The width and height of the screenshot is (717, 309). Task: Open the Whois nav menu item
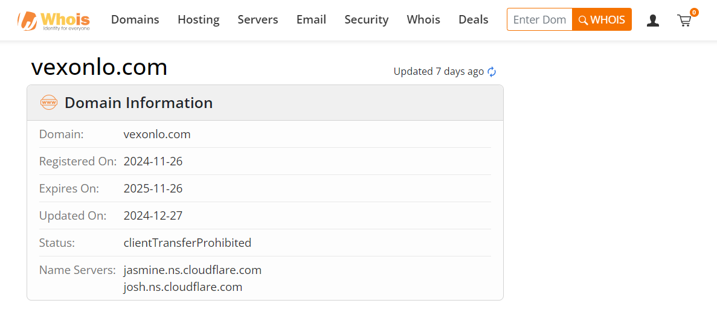tap(423, 20)
